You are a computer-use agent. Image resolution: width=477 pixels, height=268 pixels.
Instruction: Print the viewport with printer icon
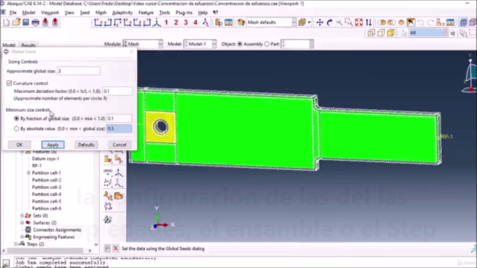coord(36,22)
